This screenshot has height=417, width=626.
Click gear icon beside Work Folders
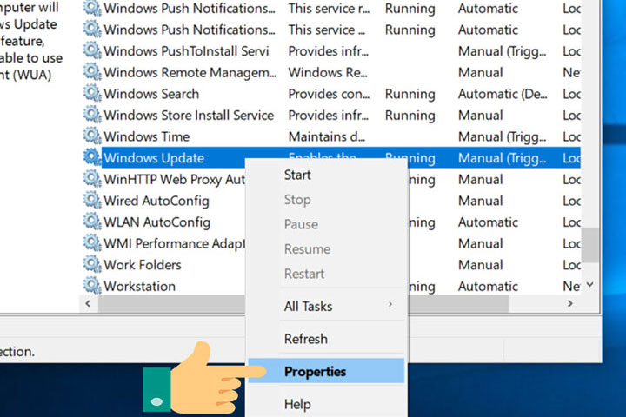[92, 264]
